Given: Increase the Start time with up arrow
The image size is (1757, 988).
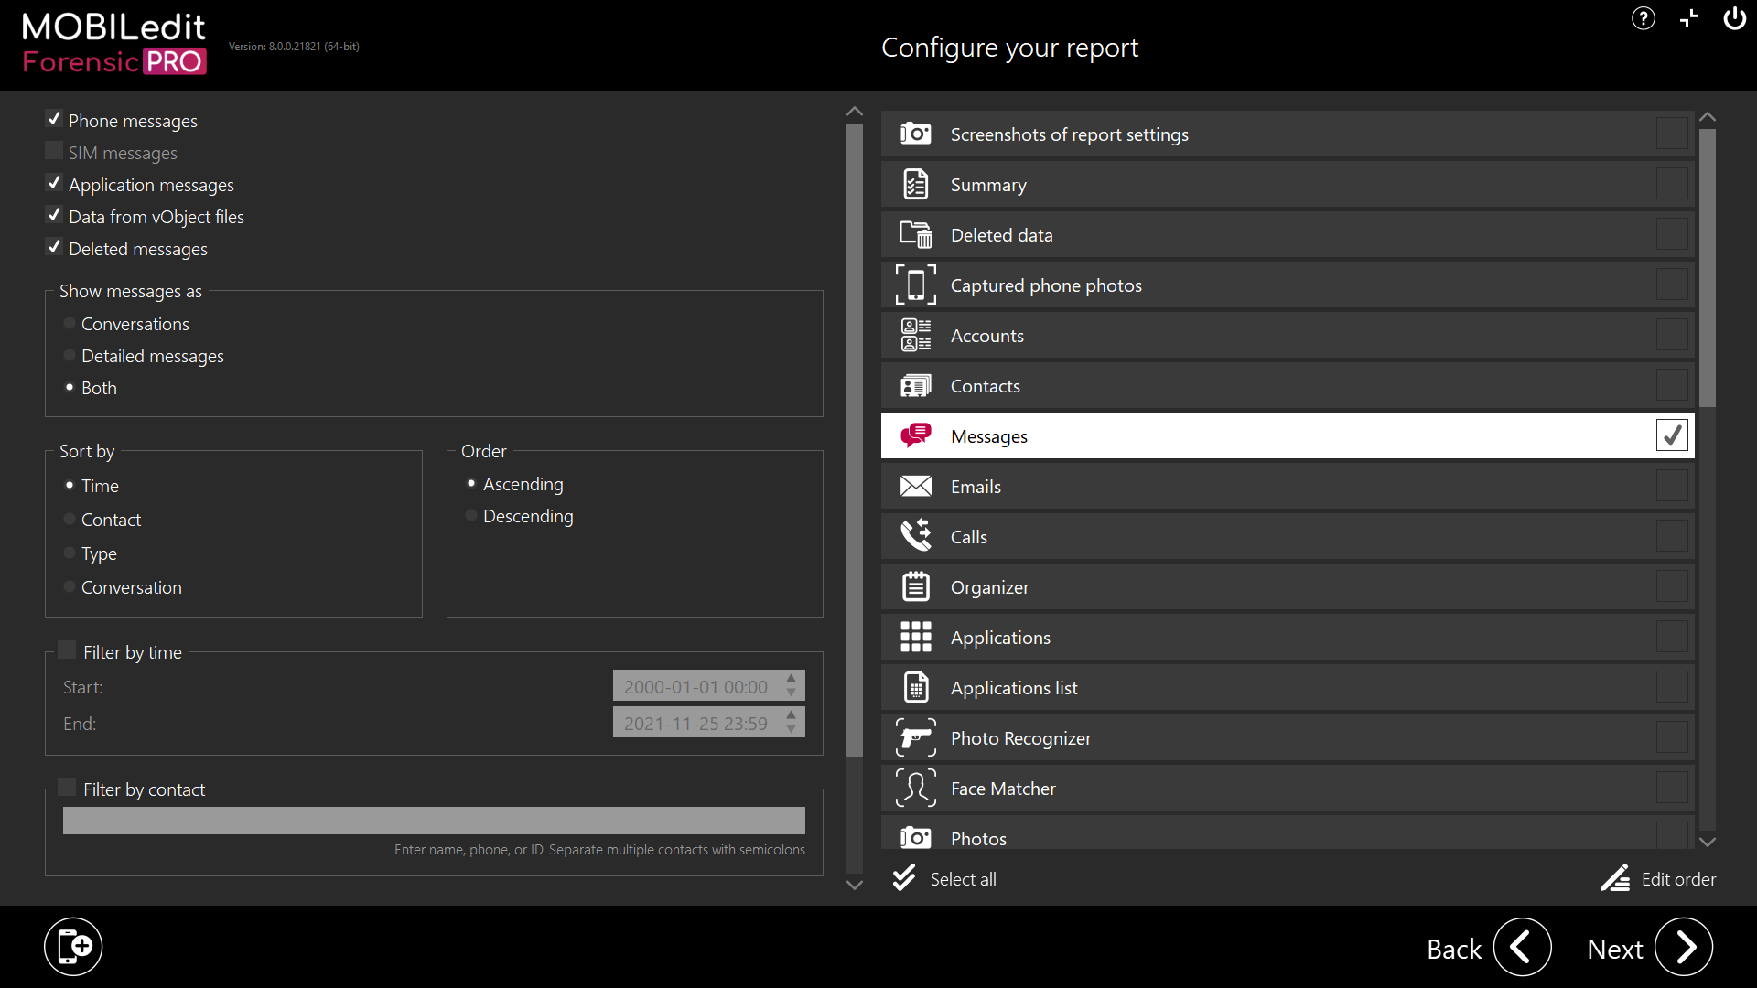Looking at the screenshot, I should pyautogui.click(x=792, y=679).
